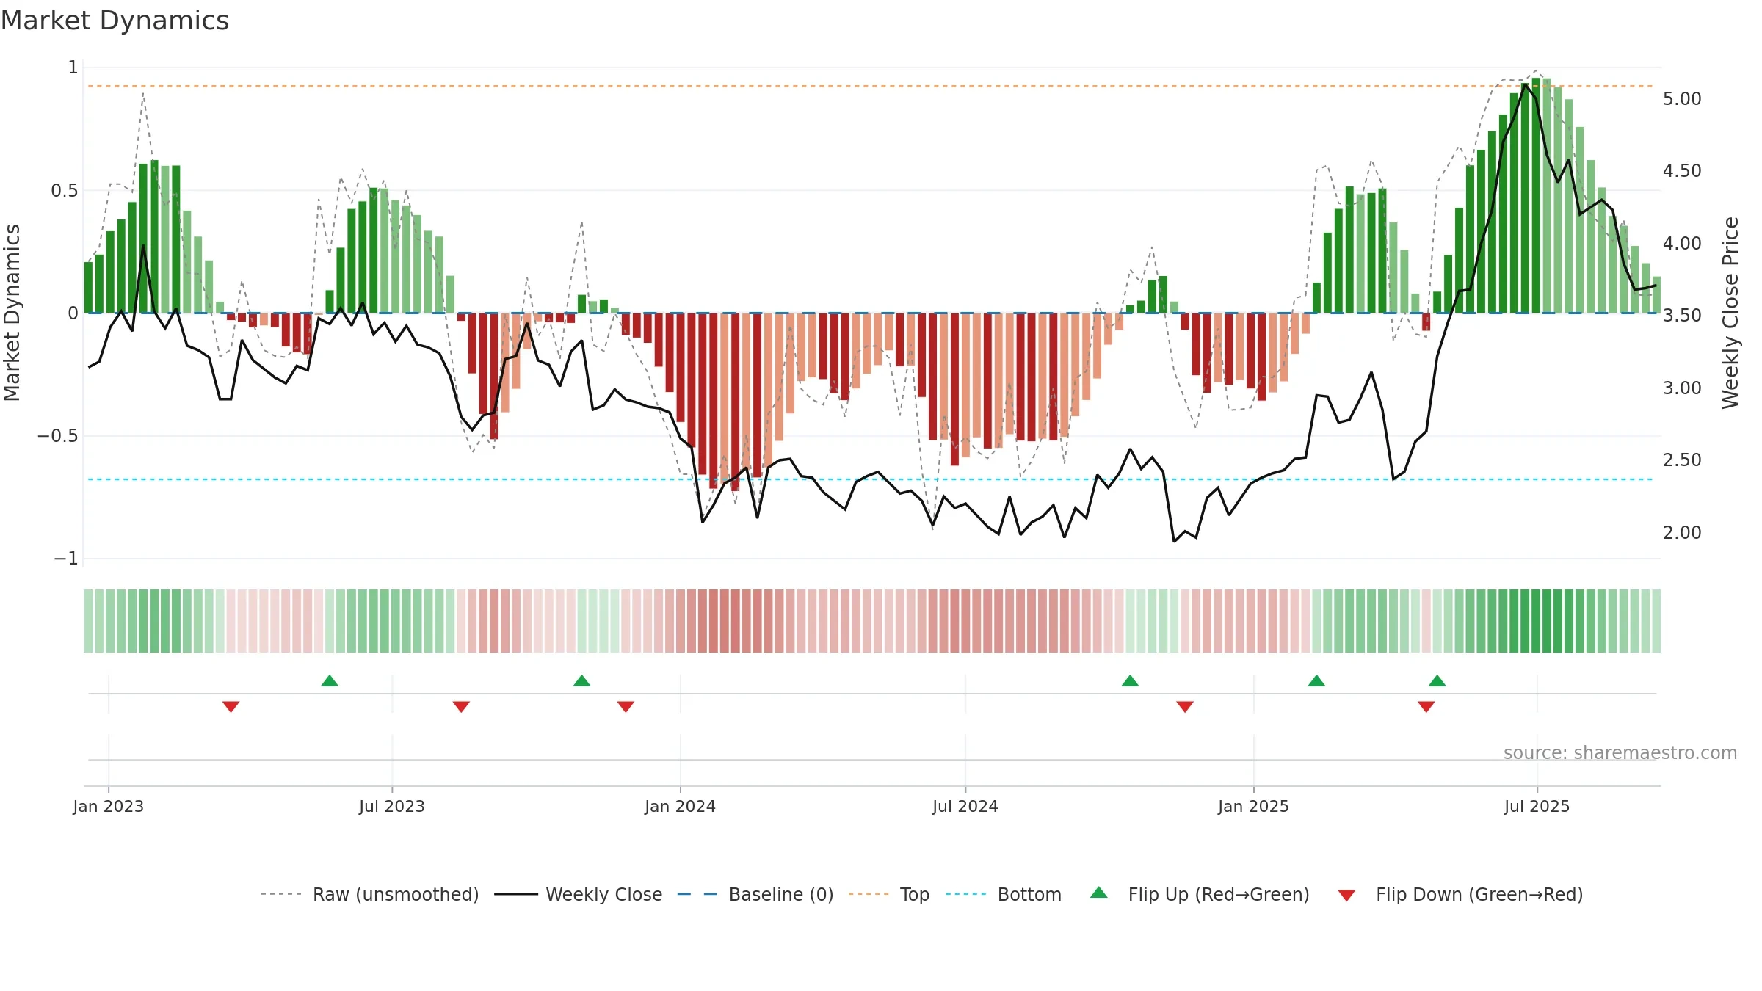The height and width of the screenshot is (991, 1762).
Task: Click the first Flip Down marker after Jan 2023
Action: pos(231,706)
